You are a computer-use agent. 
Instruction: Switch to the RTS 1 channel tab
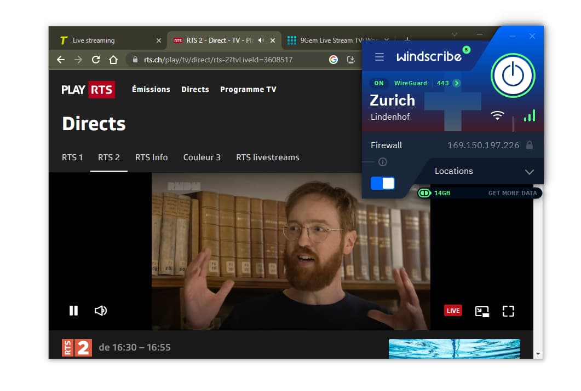coord(72,157)
